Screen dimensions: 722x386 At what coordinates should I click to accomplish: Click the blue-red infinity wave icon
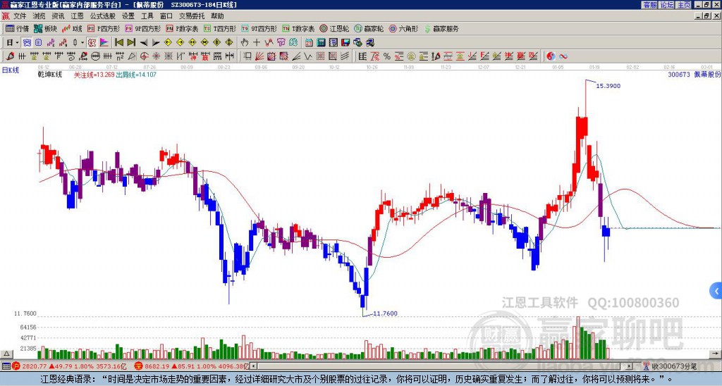click(563, 56)
